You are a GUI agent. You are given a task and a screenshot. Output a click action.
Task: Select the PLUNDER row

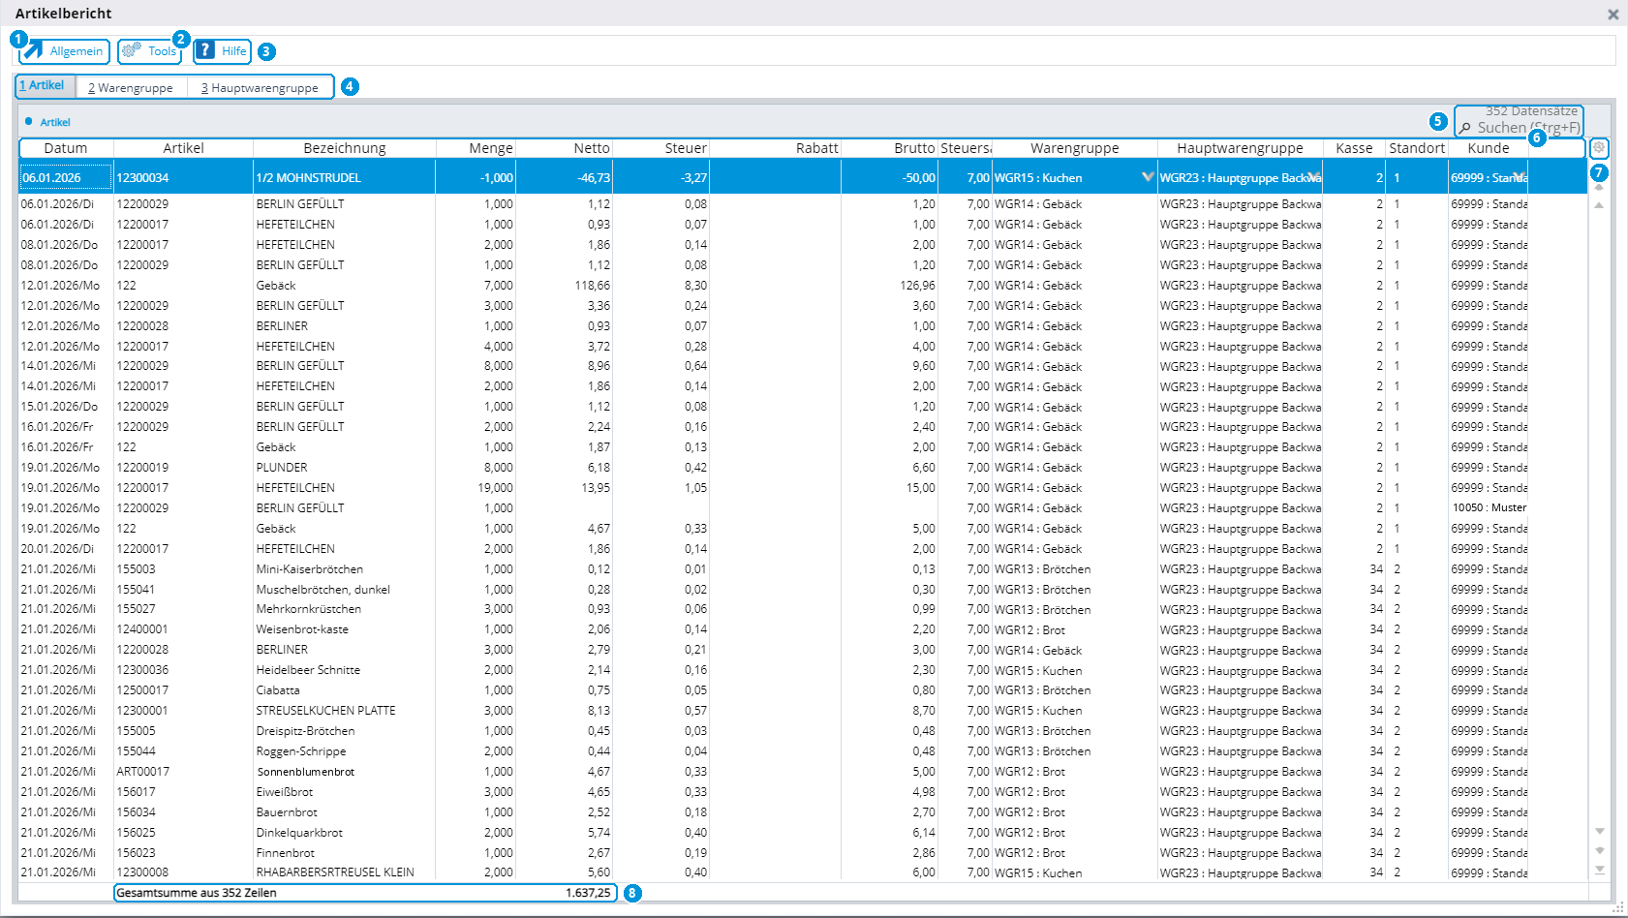(804, 468)
